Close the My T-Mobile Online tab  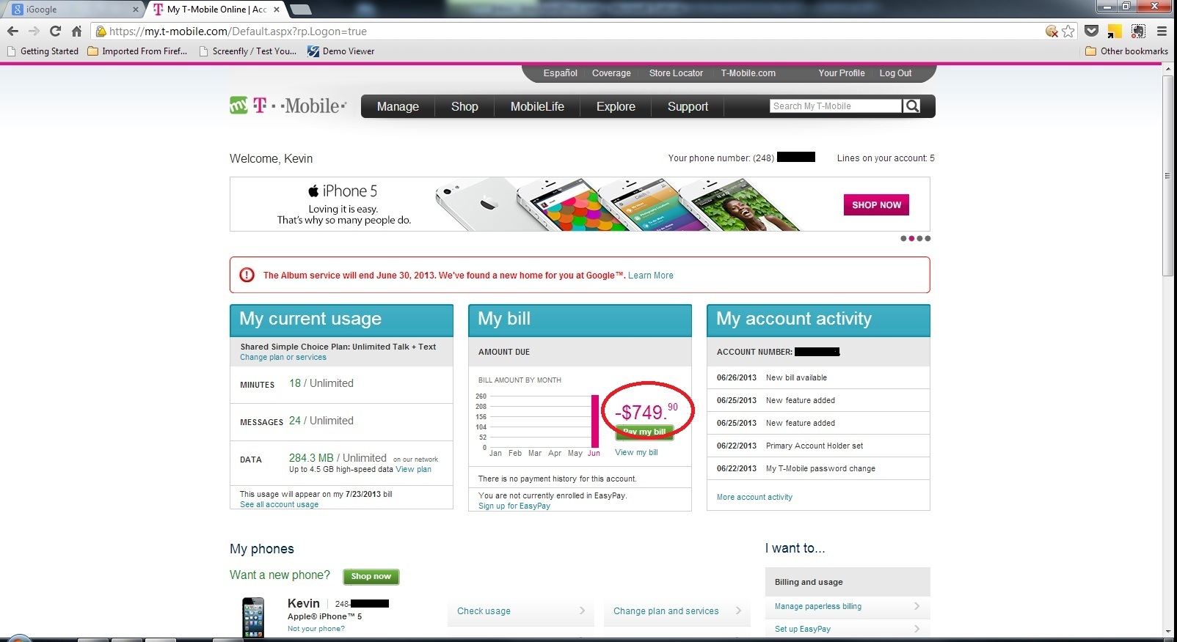[277, 10]
